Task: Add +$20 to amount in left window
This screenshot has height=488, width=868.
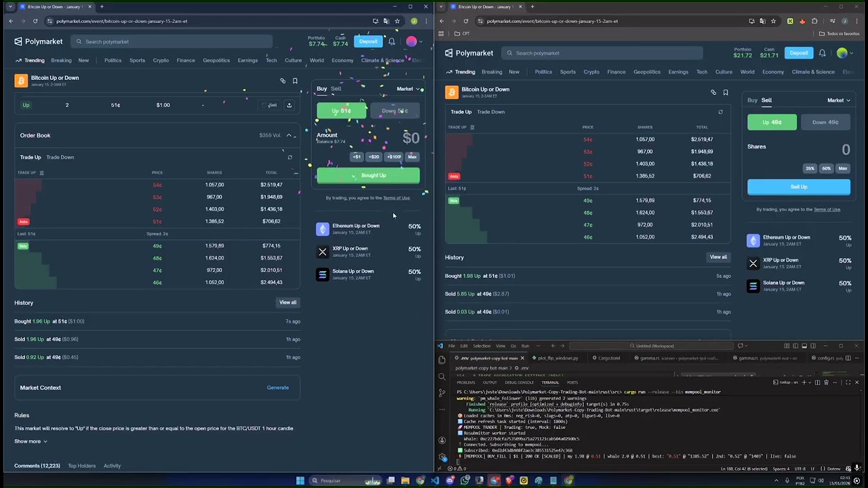Action: tap(374, 157)
